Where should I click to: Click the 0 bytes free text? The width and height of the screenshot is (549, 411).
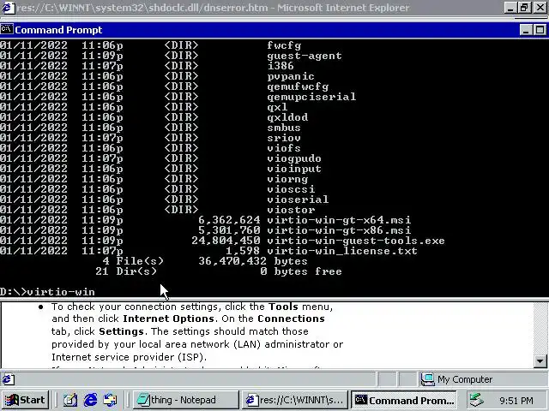301,271
